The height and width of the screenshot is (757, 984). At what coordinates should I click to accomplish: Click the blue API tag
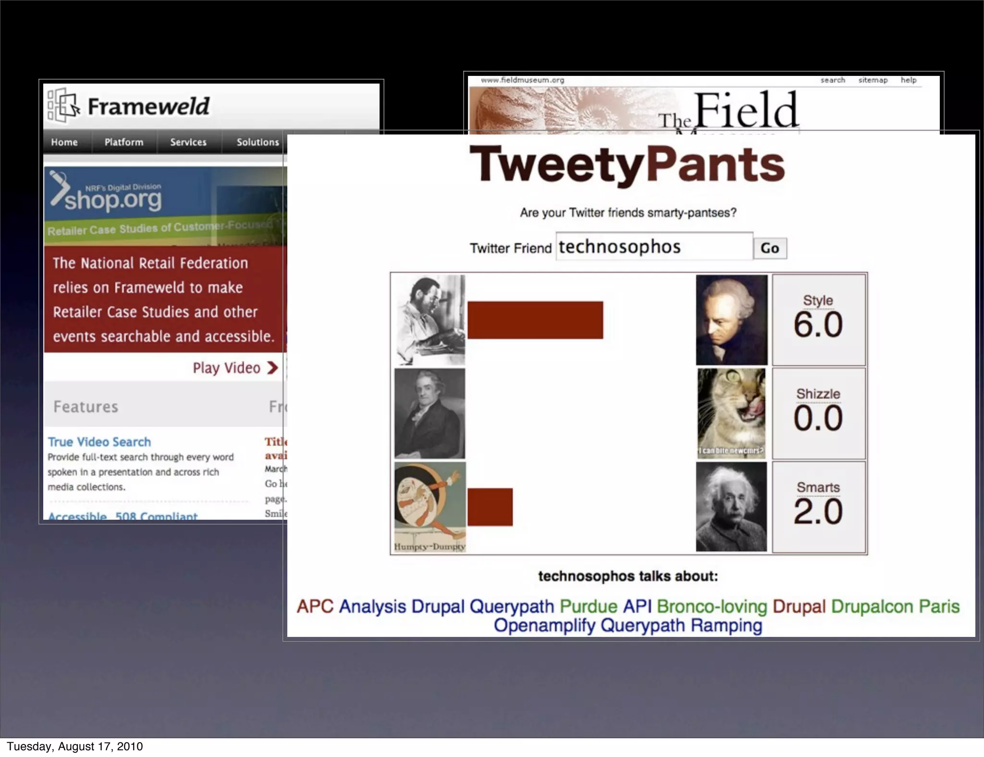637,606
